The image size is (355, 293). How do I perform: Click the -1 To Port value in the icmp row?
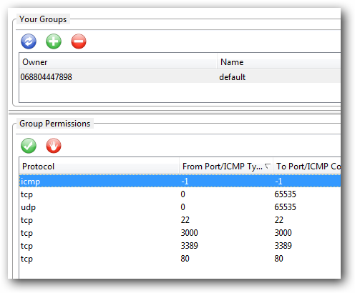[278, 182]
